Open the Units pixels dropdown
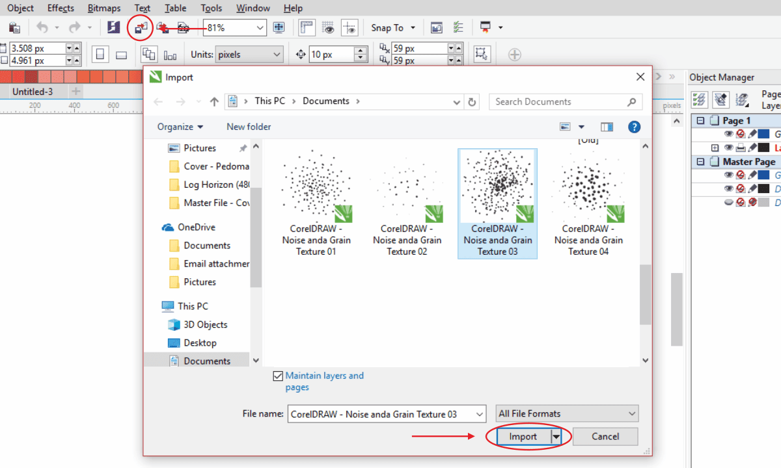Image resolution: width=781 pixels, height=468 pixels. pyautogui.click(x=277, y=55)
